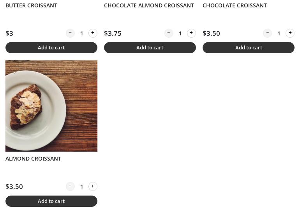
Task: Increment Chocolate Croissant quantity by one
Action: tap(290, 33)
